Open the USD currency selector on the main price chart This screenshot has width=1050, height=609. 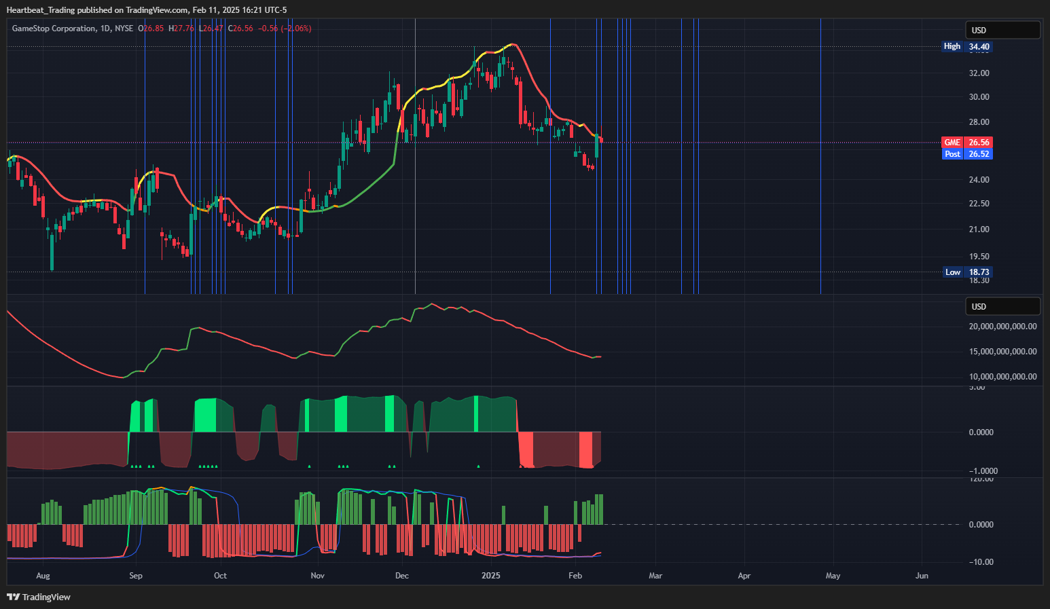click(1002, 30)
